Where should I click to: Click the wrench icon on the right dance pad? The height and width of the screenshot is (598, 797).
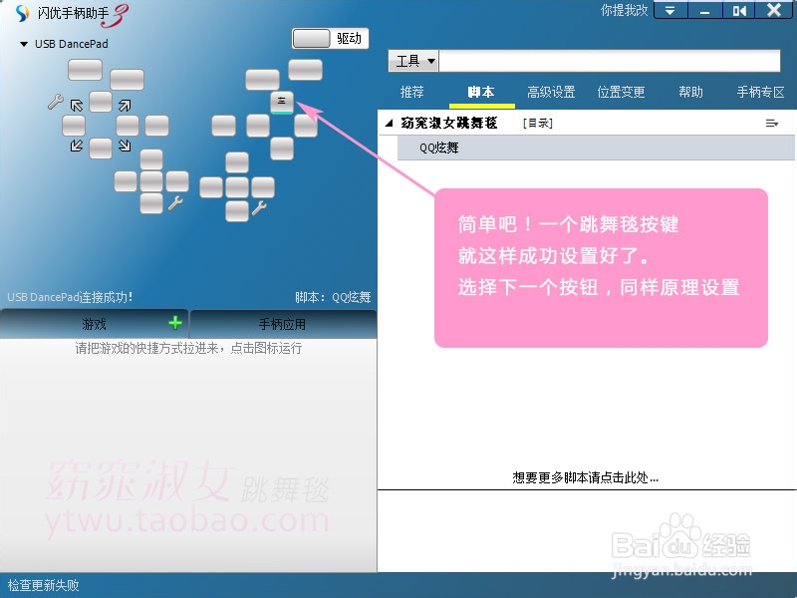(x=260, y=209)
